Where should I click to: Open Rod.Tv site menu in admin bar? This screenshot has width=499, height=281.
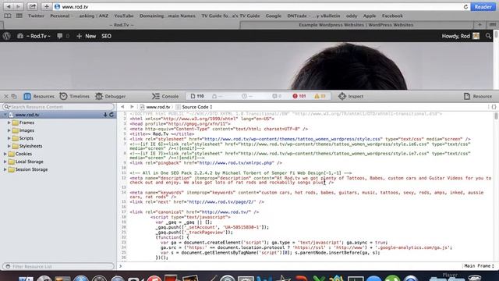pyautogui.click(x=34, y=36)
